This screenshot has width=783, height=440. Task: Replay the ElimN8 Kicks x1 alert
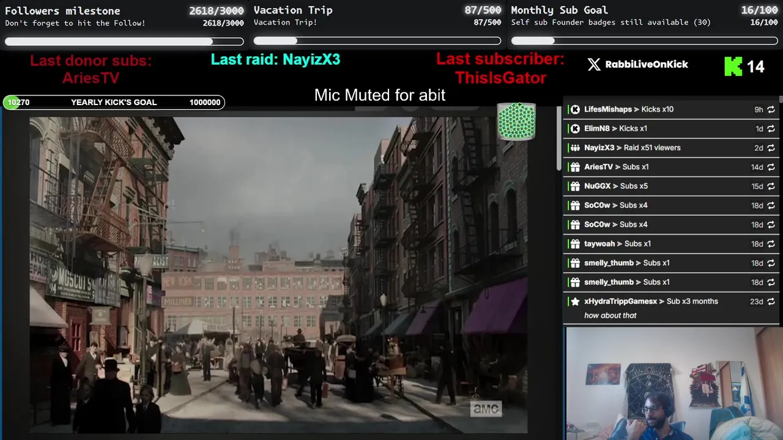pos(771,128)
